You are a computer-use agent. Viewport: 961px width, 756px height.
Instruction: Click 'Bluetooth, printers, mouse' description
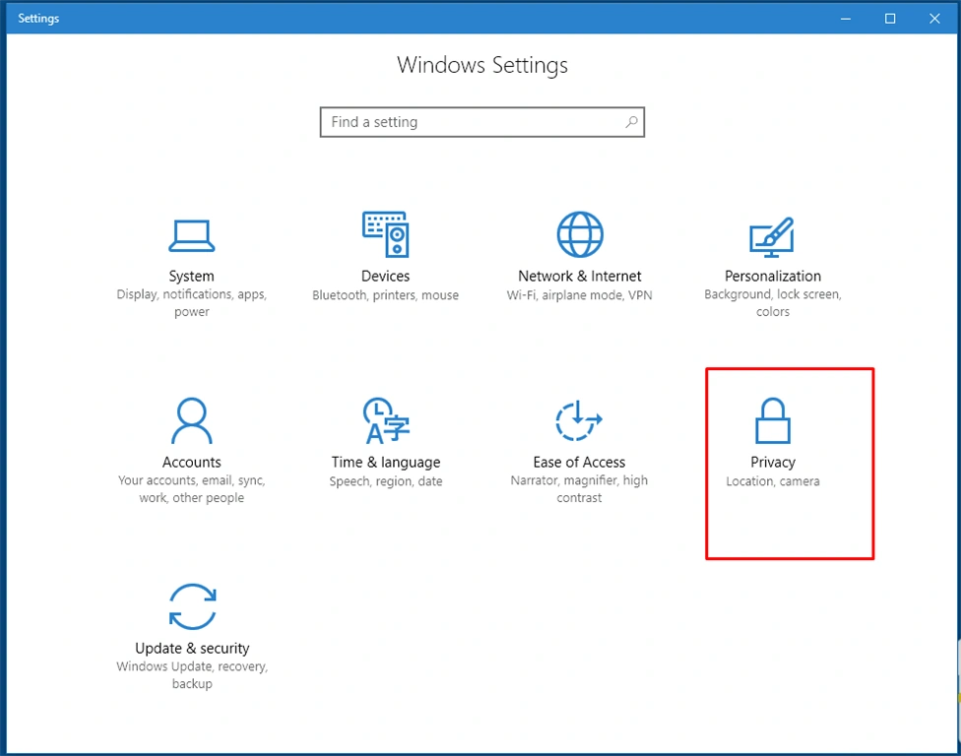(x=386, y=295)
